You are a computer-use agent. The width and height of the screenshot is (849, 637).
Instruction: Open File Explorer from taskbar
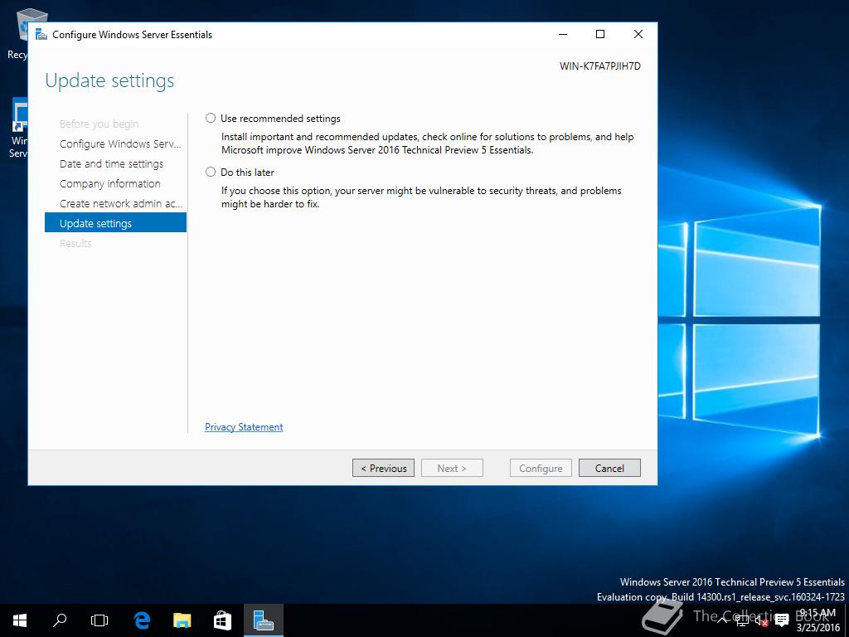[182, 620]
